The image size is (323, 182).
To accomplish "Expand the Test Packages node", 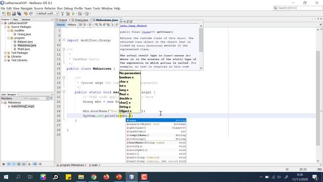I will tap(6, 53).
